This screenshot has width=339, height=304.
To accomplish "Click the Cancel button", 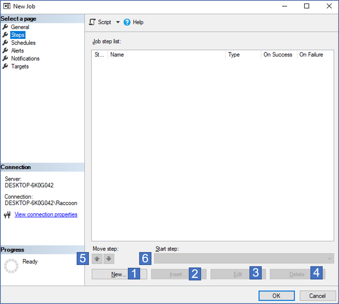I will tap(317, 296).
